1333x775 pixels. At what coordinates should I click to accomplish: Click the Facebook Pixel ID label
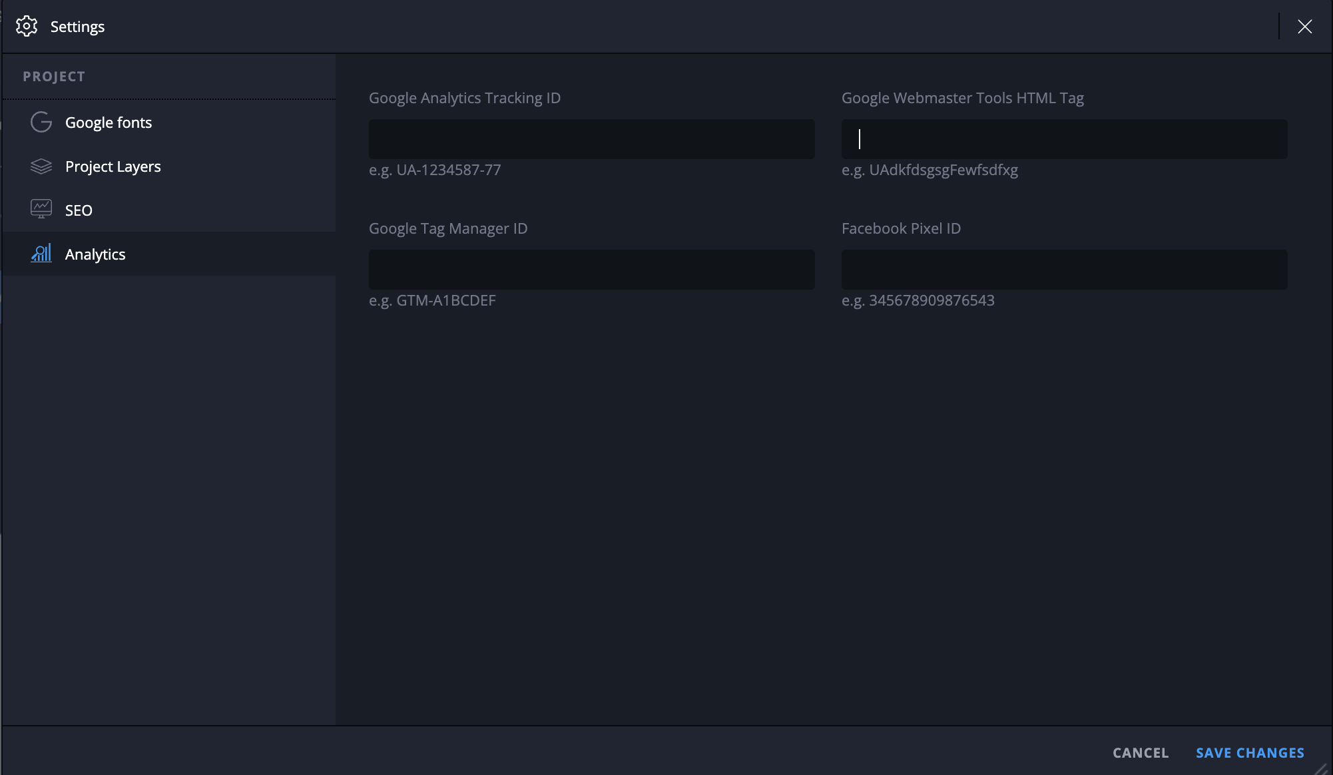(x=901, y=228)
